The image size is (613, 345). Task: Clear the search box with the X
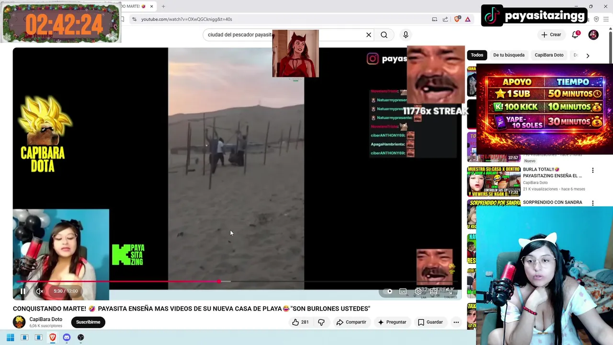coord(369,34)
